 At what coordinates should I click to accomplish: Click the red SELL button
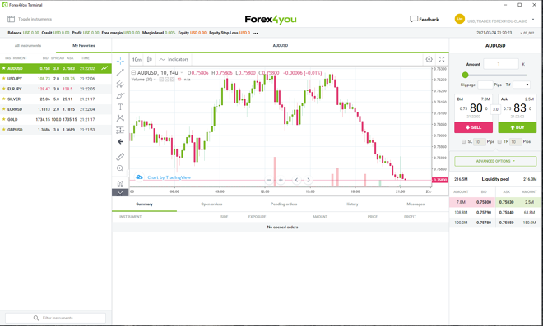tap(473, 127)
